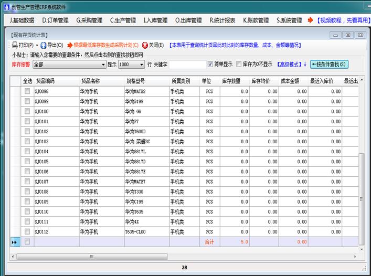Click the orange arrow before video tutorial
The height and width of the screenshot is (276, 371).
[310, 20]
